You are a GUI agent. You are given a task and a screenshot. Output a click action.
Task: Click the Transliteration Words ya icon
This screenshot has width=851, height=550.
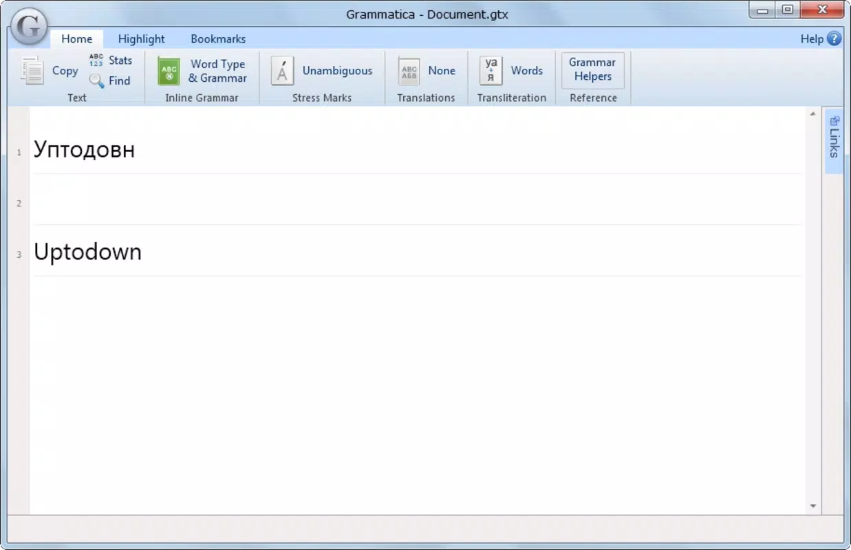tap(491, 71)
